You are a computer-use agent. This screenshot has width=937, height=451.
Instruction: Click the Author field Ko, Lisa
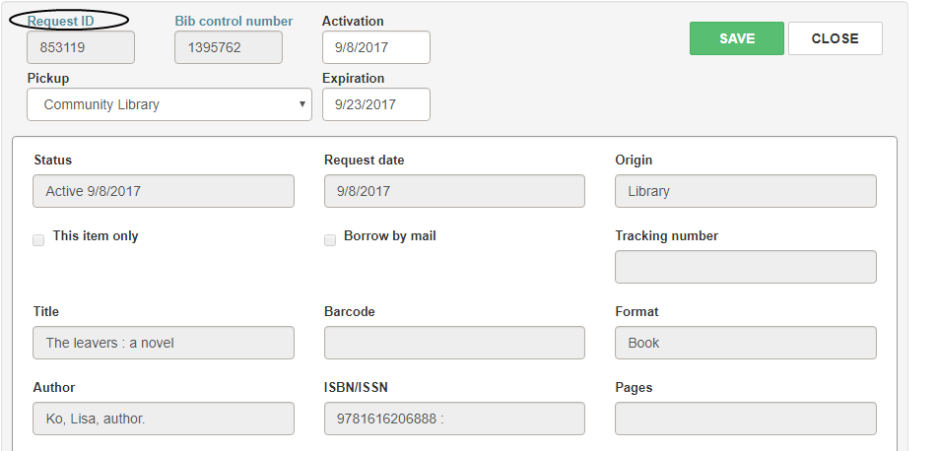(x=164, y=419)
